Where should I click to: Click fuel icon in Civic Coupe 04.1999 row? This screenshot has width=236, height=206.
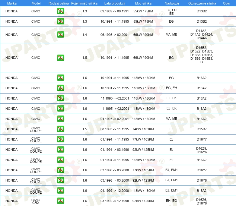60,191
